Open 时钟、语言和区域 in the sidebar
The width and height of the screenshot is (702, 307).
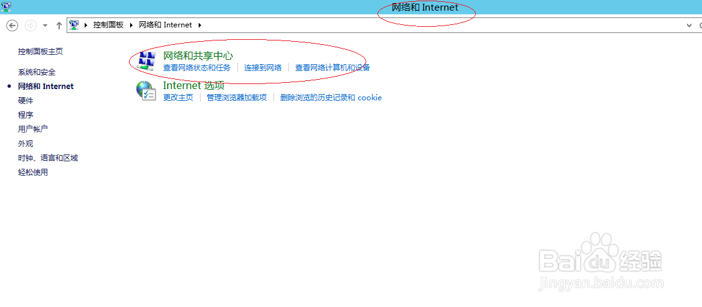pyautogui.click(x=48, y=158)
